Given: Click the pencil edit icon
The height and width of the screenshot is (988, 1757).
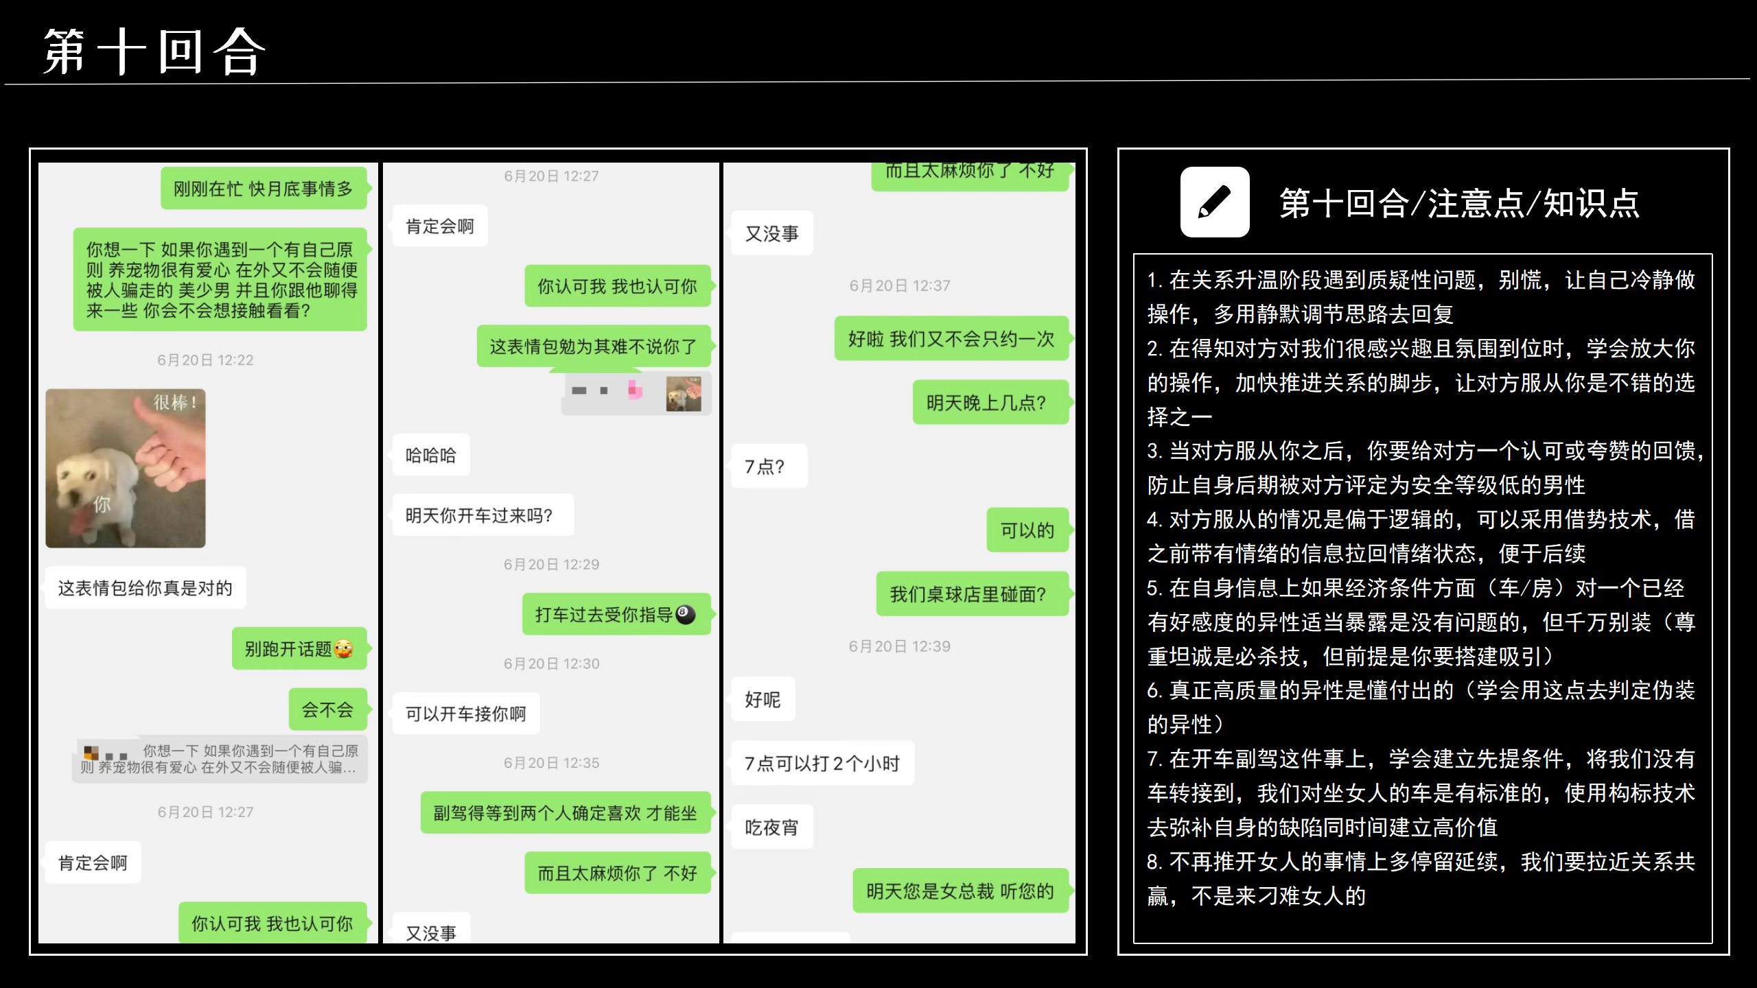Looking at the screenshot, I should [1214, 202].
